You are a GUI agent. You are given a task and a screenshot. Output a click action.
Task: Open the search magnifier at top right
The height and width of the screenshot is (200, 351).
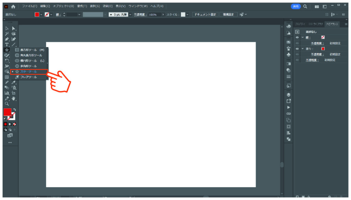tap(305, 7)
